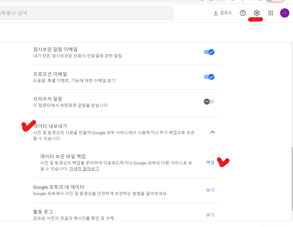Select the 브라우저 알림 heading text
Viewport: 293px width, 227px height.
click(x=48, y=99)
